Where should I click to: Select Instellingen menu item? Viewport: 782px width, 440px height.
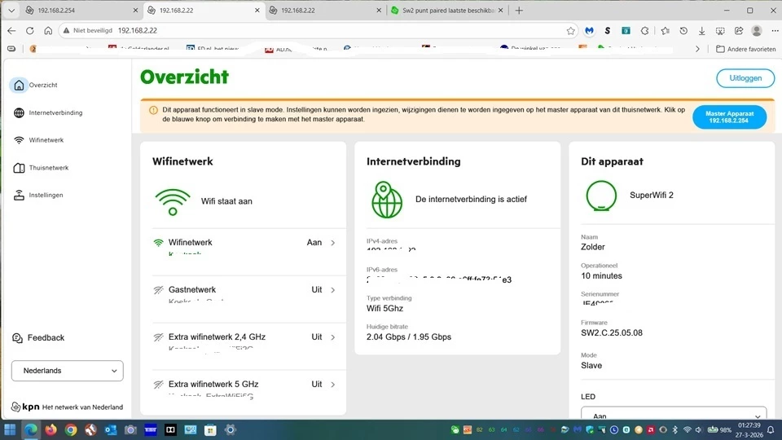click(x=46, y=195)
